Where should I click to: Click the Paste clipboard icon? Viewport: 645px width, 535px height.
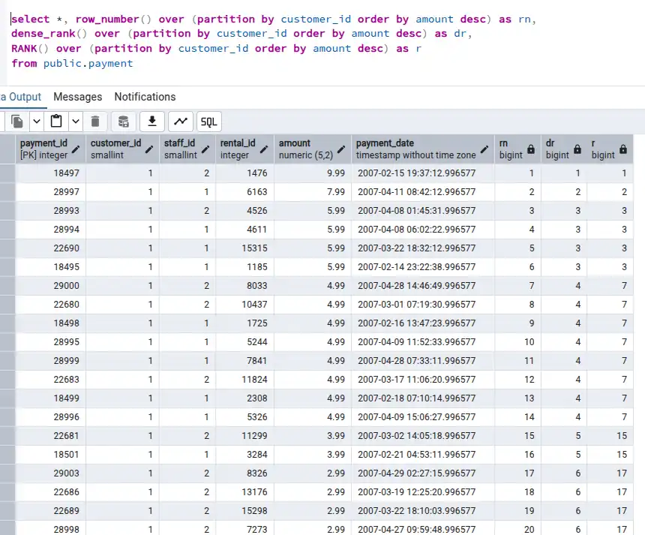pyautogui.click(x=56, y=122)
